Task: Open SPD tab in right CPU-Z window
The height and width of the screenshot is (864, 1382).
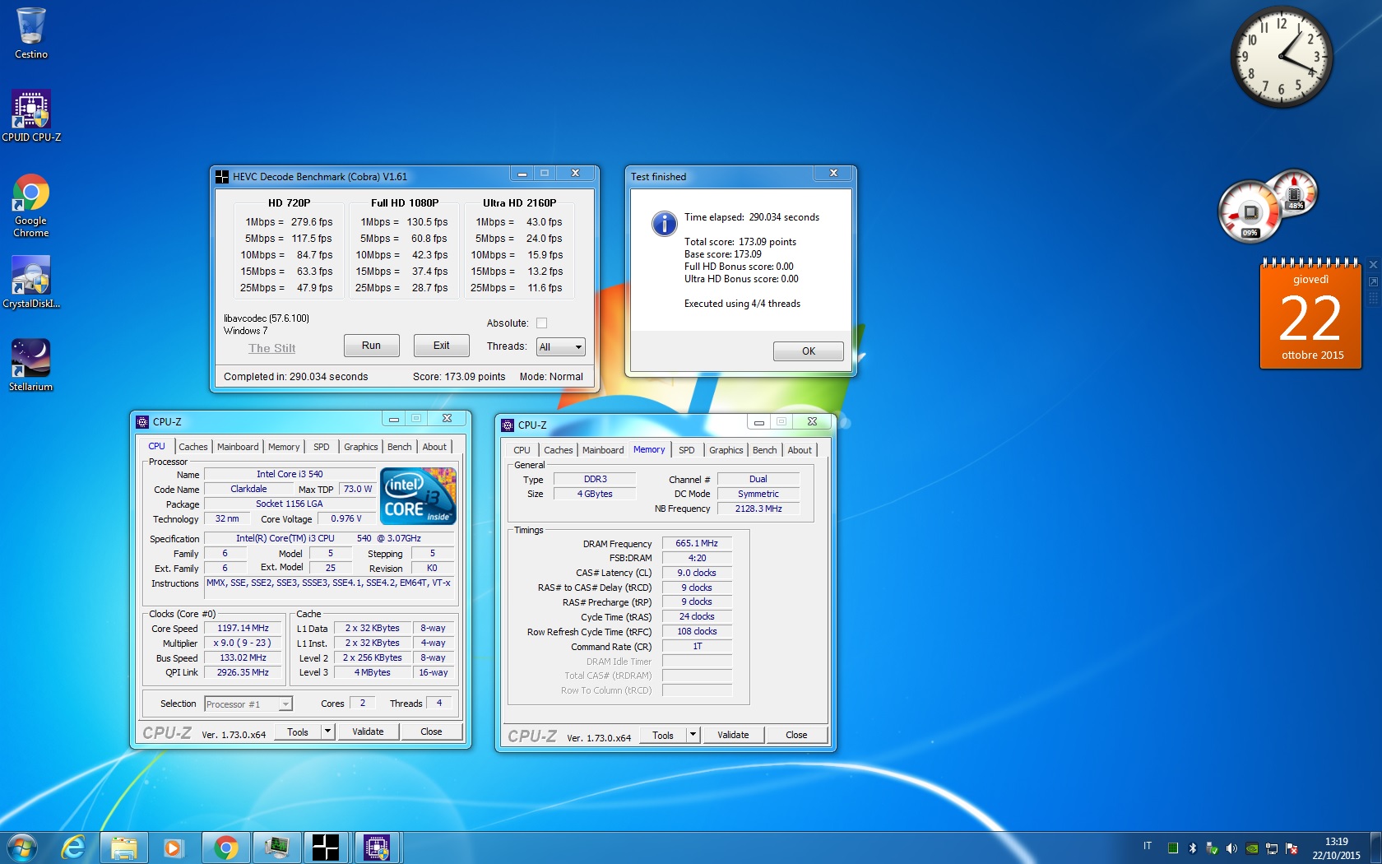Action: 687,450
